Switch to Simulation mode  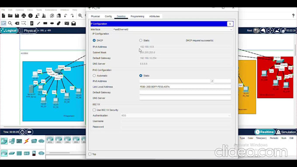(x=286, y=132)
